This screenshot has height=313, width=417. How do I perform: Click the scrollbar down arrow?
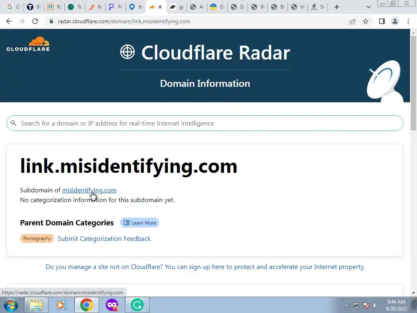[413, 293]
